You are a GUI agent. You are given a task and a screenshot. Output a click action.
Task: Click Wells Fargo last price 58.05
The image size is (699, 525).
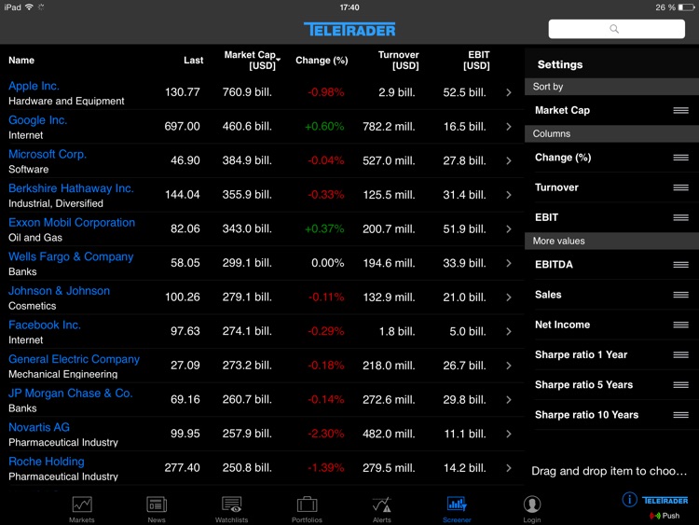coord(185,263)
